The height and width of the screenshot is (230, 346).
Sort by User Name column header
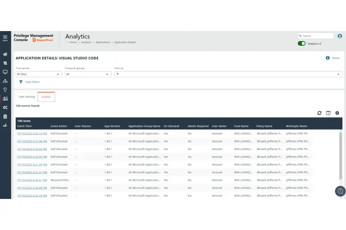pos(219,126)
